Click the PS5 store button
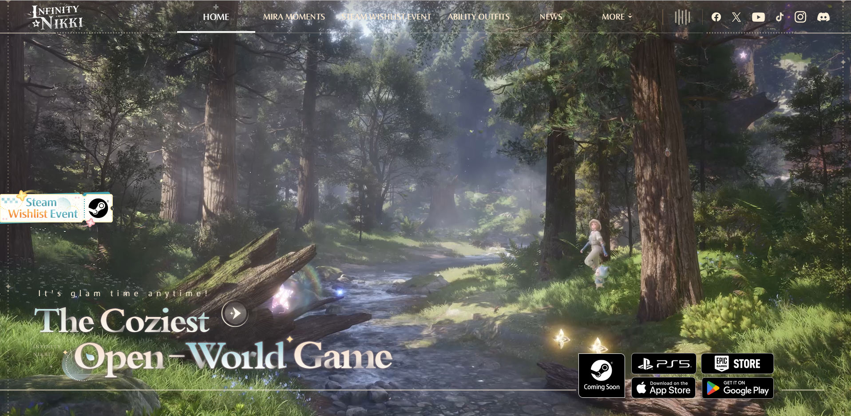 coord(664,364)
